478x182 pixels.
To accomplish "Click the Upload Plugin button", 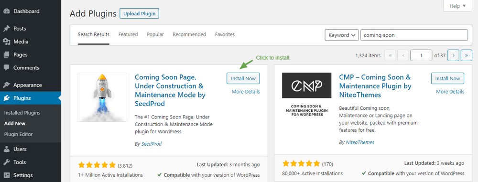I will coord(139,13).
